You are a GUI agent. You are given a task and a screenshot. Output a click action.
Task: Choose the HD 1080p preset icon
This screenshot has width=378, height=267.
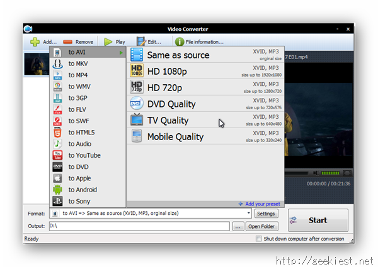(136, 71)
